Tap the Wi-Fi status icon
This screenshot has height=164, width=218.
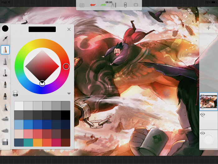(9, 2)
